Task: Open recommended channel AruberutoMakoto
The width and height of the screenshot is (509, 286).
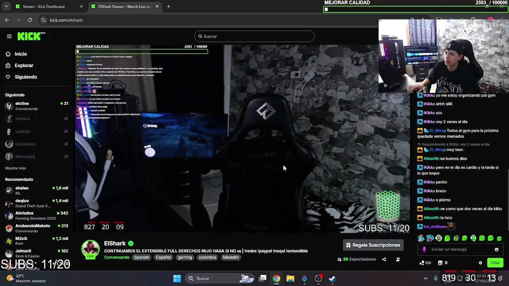Action: [x=37, y=228]
